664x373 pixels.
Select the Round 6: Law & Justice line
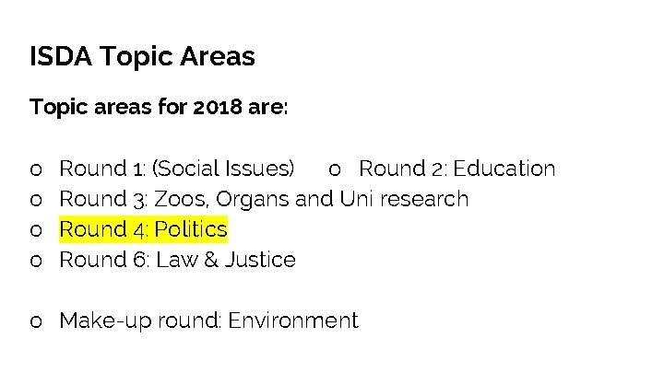(177, 260)
